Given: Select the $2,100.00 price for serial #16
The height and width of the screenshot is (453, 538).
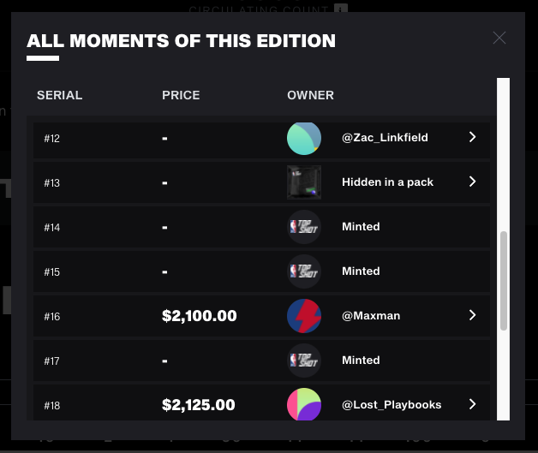Looking at the screenshot, I should pyautogui.click(x=200, y=316).
